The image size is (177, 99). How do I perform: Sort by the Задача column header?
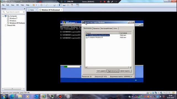102,33
